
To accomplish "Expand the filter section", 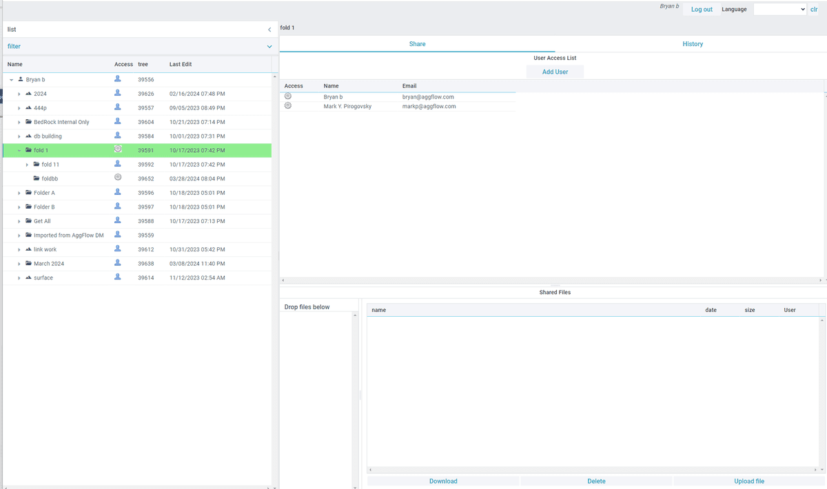I will (x=269, y=47).
